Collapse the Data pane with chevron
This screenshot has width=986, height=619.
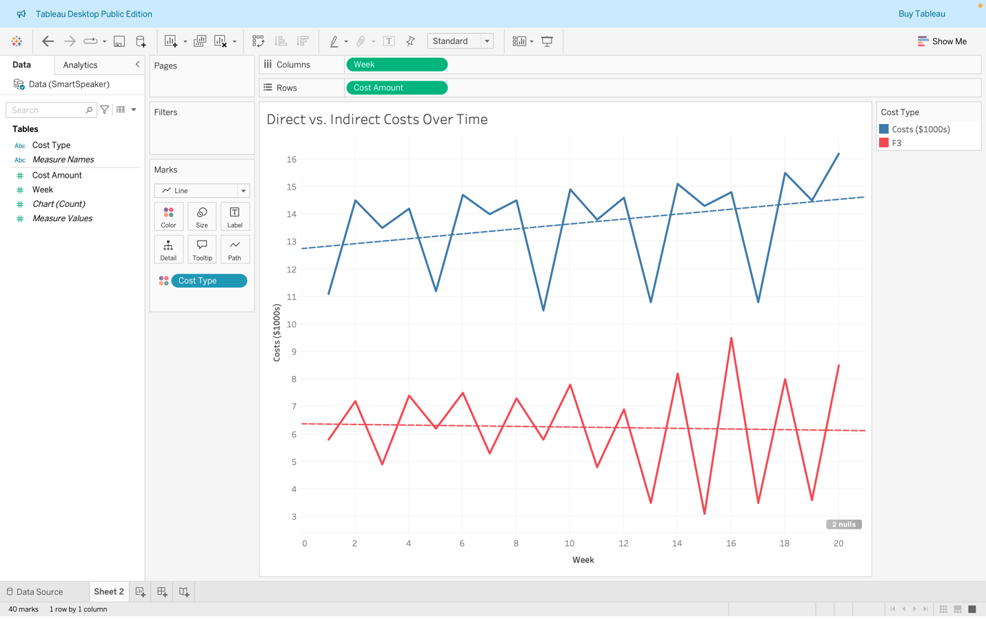[x=137, y=64]
